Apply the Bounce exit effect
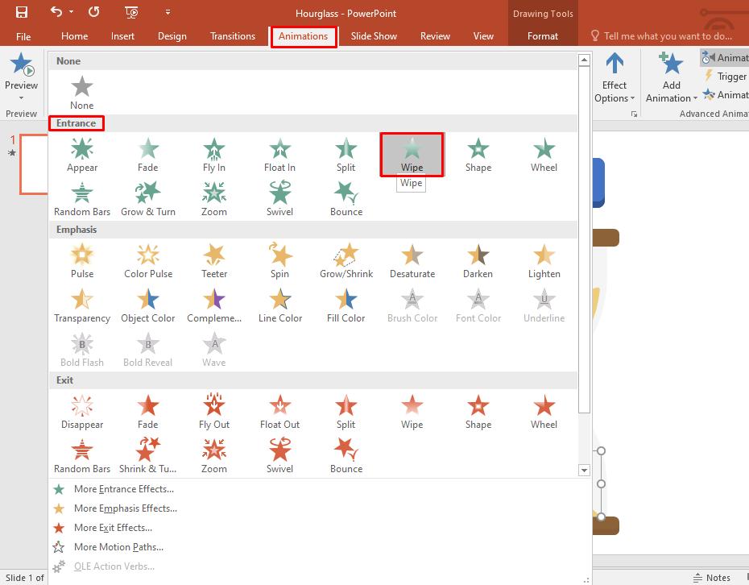The height and width of the screenshot is (585, 749). [x=346, y=455]
